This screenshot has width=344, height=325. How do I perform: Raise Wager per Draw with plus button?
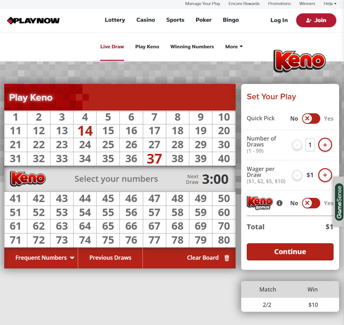325,175
